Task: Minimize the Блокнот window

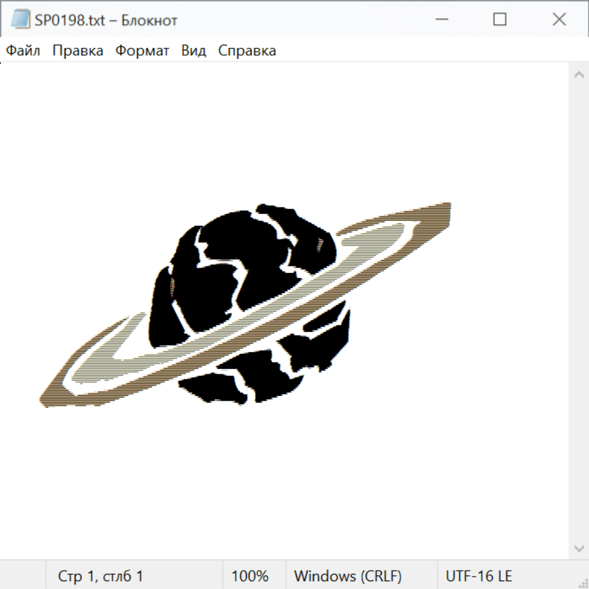Action: [x=441, y=20]
